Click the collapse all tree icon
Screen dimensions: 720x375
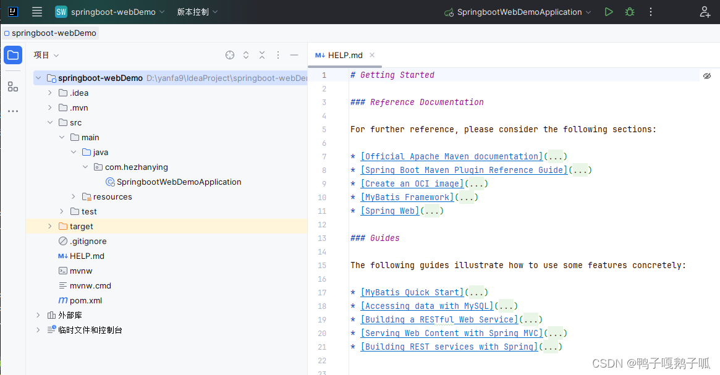point(262,55)
